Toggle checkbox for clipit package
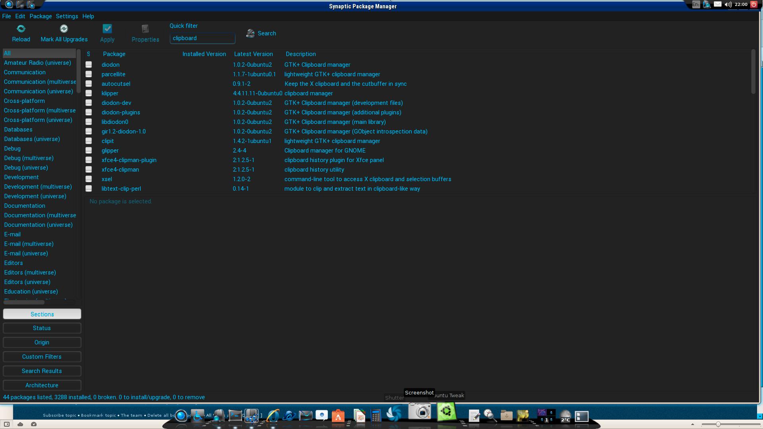763x429 pixels. (89, 141)
